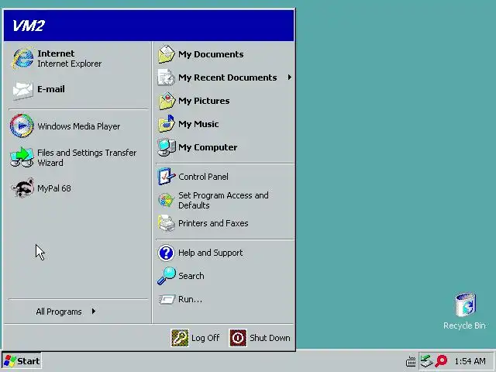The width and height of the screenshot is (496, 372).
Task: Choose the Run... menu text
Action: (190, 299)
